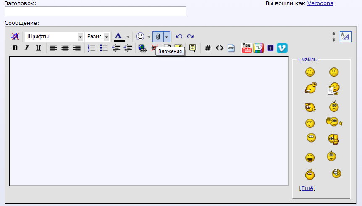The height and width of the screenshot is (206, 362).
Task: Toggle bold text formatting
Action: pyautogui.click(x=15, y=48)
